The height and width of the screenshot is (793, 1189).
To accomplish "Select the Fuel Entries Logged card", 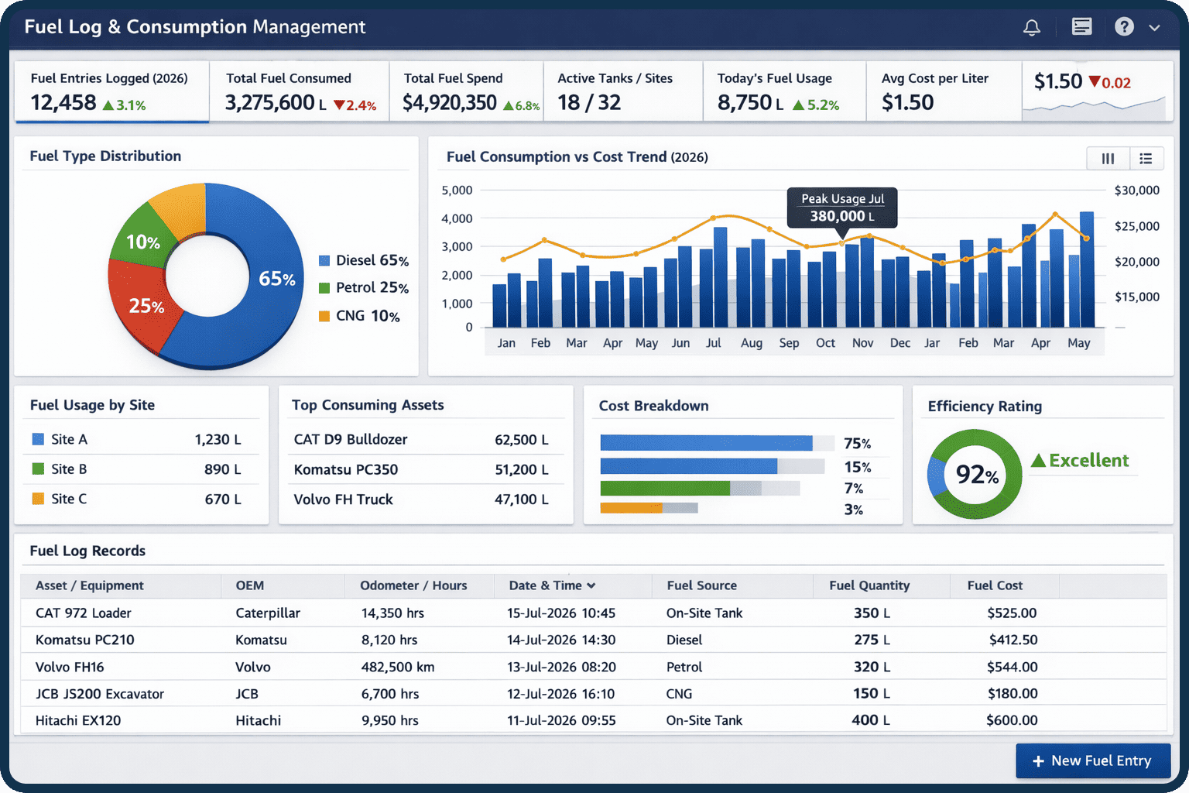I will tap(111, 91).
